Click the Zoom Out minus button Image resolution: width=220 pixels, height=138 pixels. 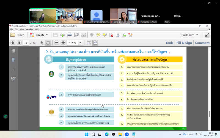coord(57,43)
